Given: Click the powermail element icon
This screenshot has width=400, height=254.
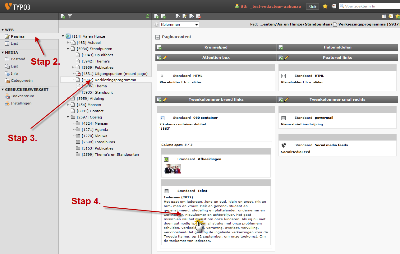Looking at the screenshot, I should [283, 118].
